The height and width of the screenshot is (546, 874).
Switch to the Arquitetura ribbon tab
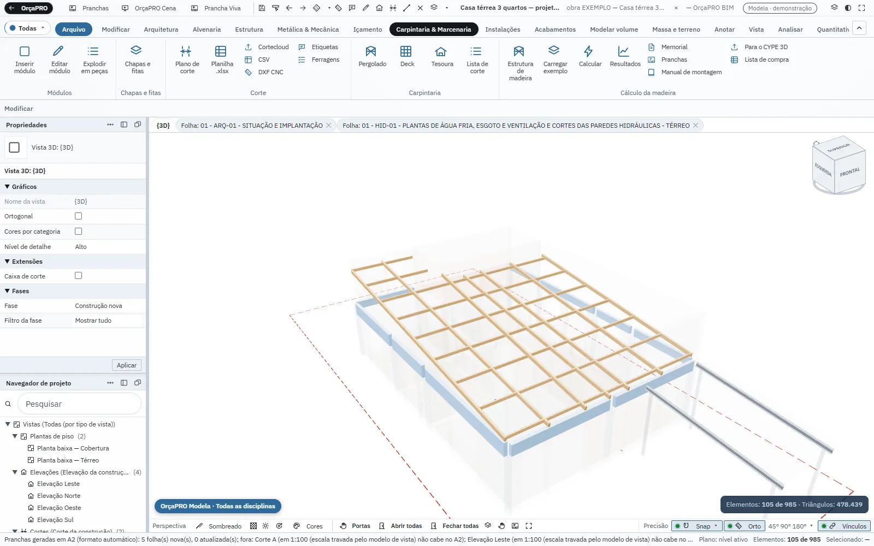pos(161,29)
